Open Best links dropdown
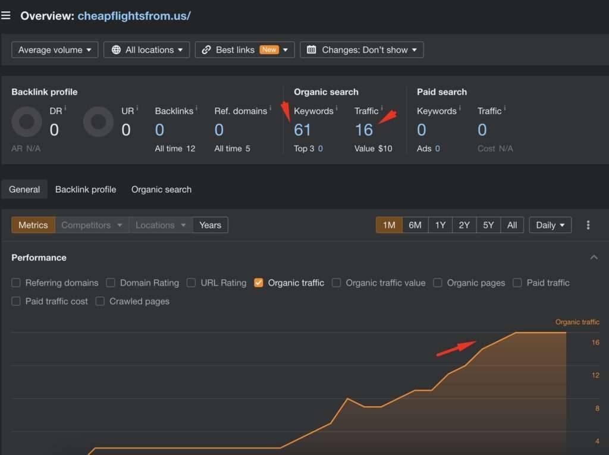The width and height of the screenshot is (609, 455). (x=244, y=50)
